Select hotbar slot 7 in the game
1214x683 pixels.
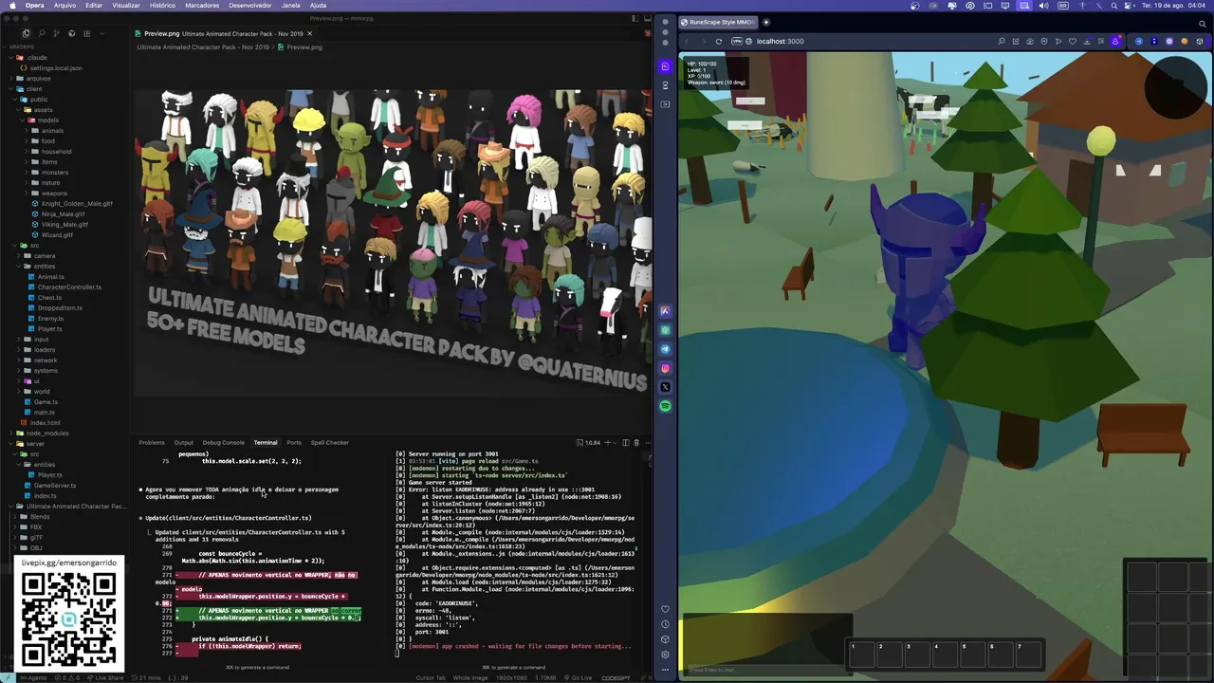pos(1028,654)
